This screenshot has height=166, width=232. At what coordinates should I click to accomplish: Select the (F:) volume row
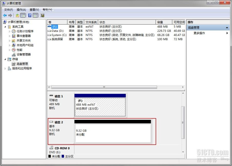116,27
